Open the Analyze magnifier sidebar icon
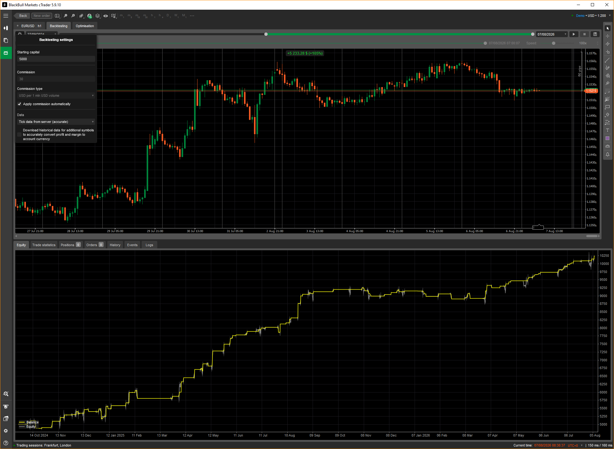This screenshot has height=449, width=614. (6, 394)
